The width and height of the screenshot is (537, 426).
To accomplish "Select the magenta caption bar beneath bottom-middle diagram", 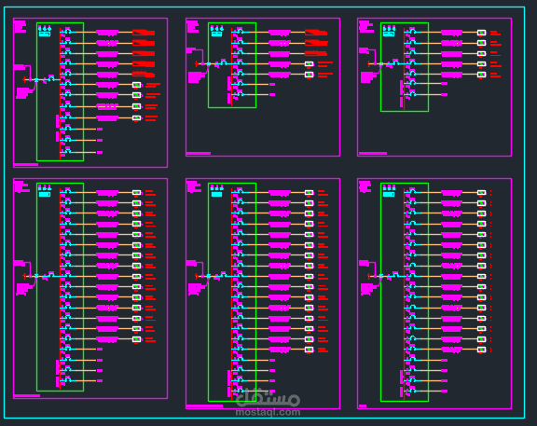I will pyautogui.click(x=204, y=406).
